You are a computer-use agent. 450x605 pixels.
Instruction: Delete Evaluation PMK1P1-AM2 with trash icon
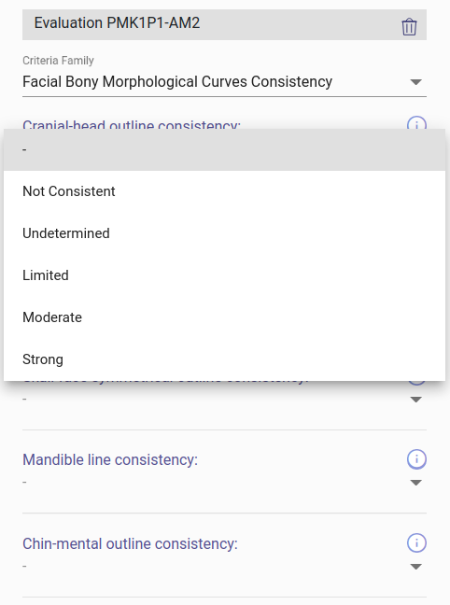pos(409,27)
